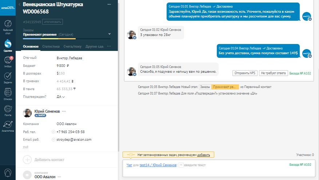Screen dimensions: 319x180
Task: Click the back arrow beside deal title
Action: (x=19, y=4)
